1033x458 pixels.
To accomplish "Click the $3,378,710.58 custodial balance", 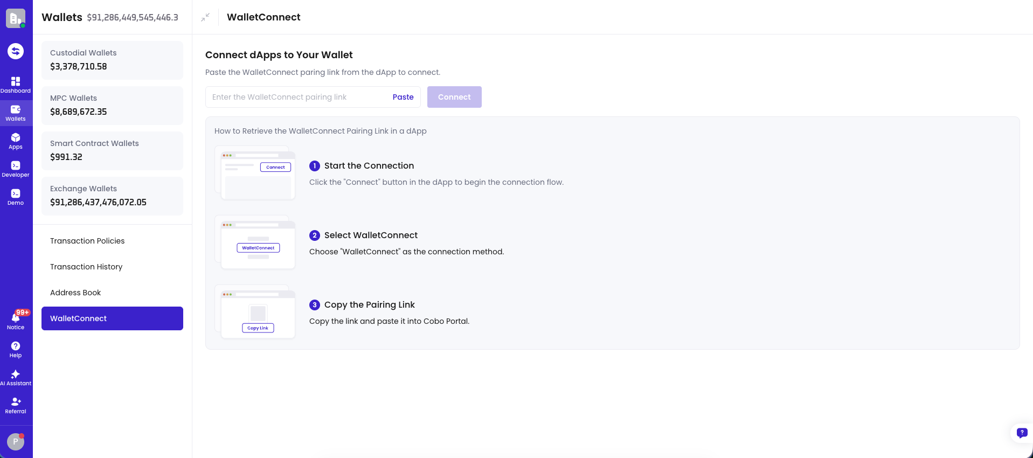I will pyautogui.click(x=79, y=67).
